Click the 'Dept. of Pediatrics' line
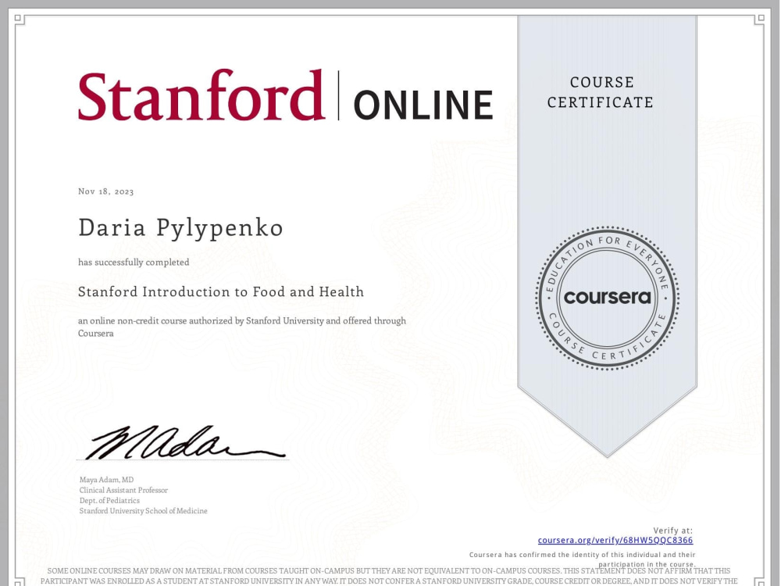The image size is (781, 586). tap(109, 500)
